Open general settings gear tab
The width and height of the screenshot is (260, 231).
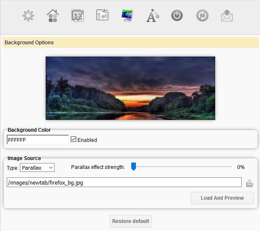coord(28,16)
